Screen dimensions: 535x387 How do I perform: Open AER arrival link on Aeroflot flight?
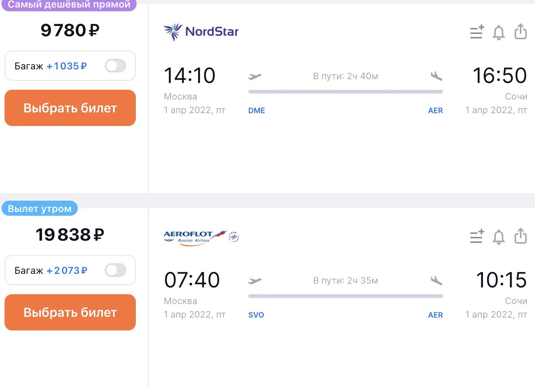pos(435,315)
